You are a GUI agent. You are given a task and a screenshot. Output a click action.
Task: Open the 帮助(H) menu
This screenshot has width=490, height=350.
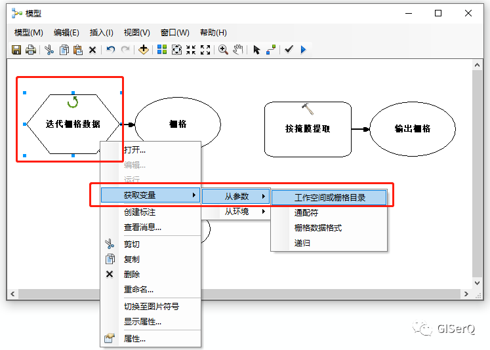pyautogui.click(x=213, y=33)
